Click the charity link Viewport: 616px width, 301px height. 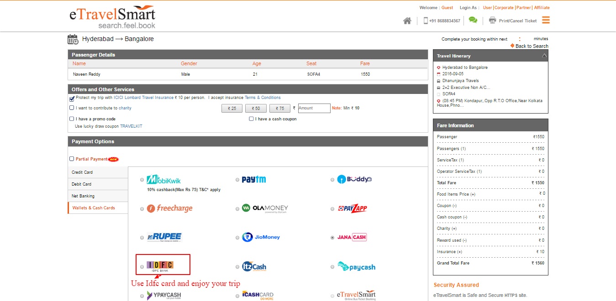pyautogui.click(x=125, y=108)
